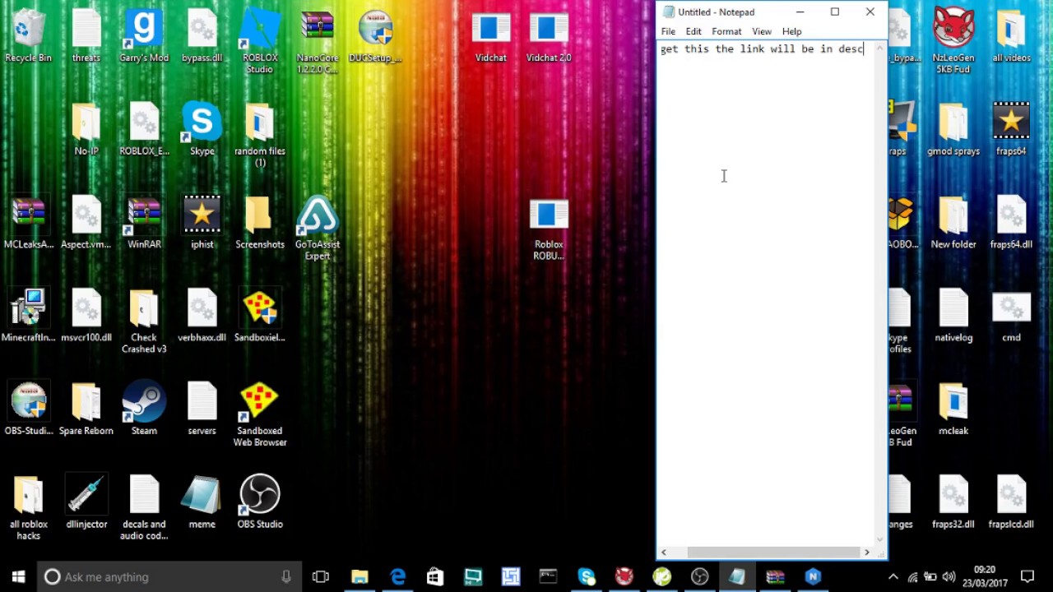This screenshot has width=1053, height=592.
Task: Select the MCLeaks archive icon
Action: [28, 223]
